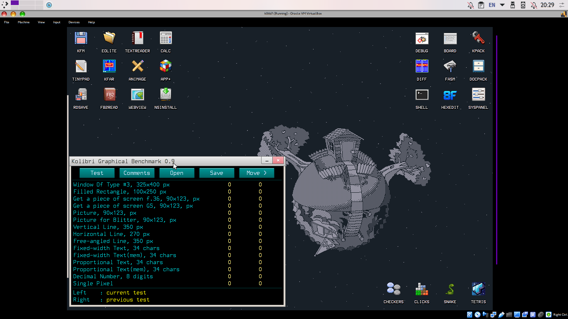
Task: Open the clipboard tray icon
Action: (x=481, y=5)
